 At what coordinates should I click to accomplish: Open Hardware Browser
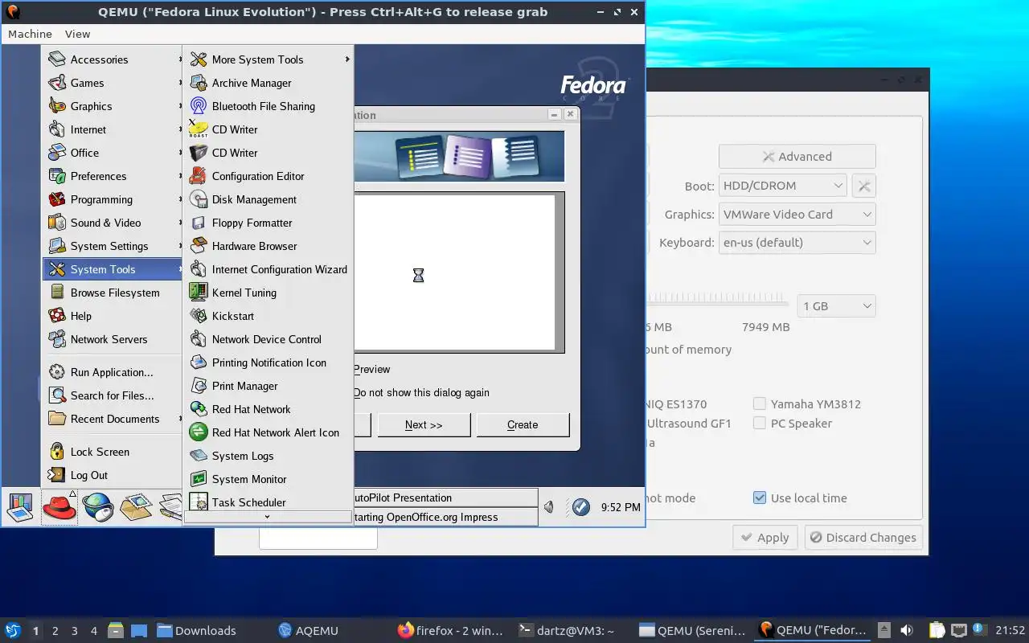tap(268, 246)
